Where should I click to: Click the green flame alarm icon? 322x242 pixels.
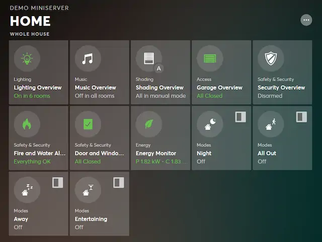[x=27, y=124]
